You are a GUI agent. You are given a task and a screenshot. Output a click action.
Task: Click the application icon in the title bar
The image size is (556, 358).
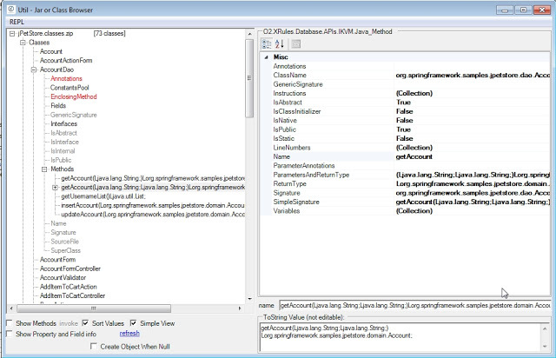8,7
